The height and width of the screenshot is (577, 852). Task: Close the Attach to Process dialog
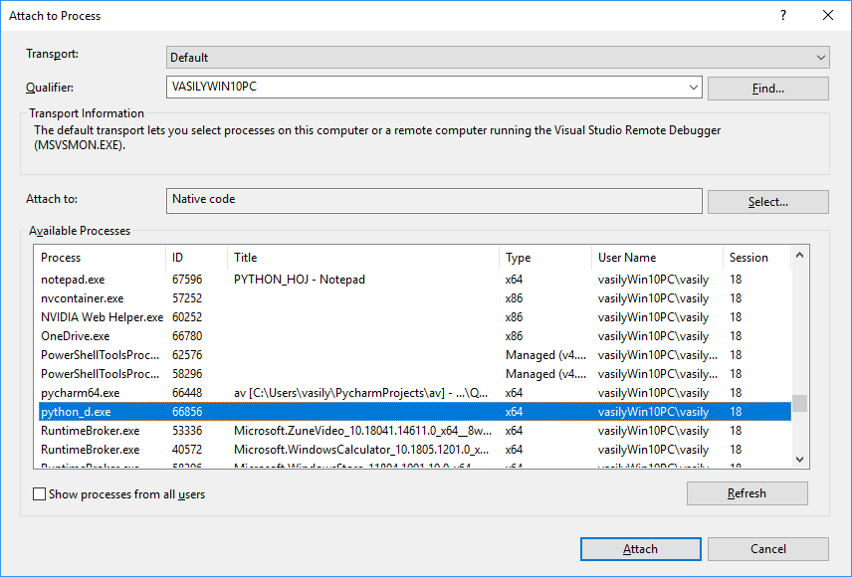828,15
